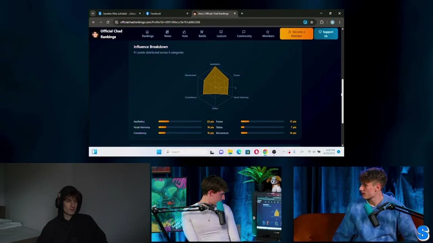Open OBS Studio from taskbar
This screenshot has width=433, height=243.
pyautogui.click(x=274, y=152)
